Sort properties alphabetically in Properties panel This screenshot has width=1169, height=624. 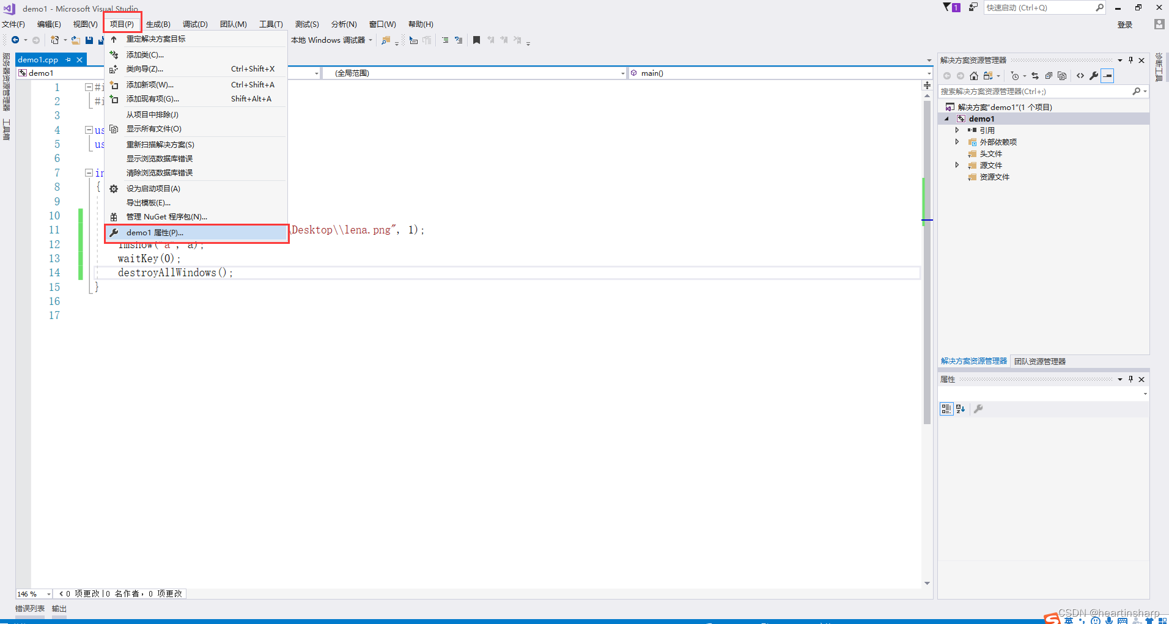click(960, 409)
